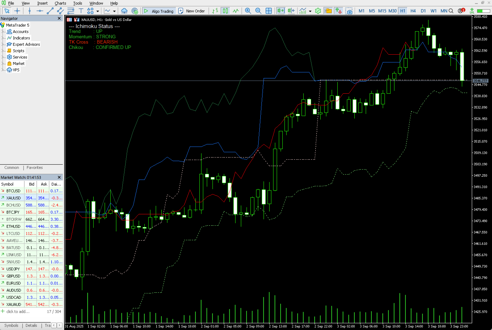Click the shapes objects icon
The width and height of the screenshot is (492, 330).
click(x=90, y=11)
